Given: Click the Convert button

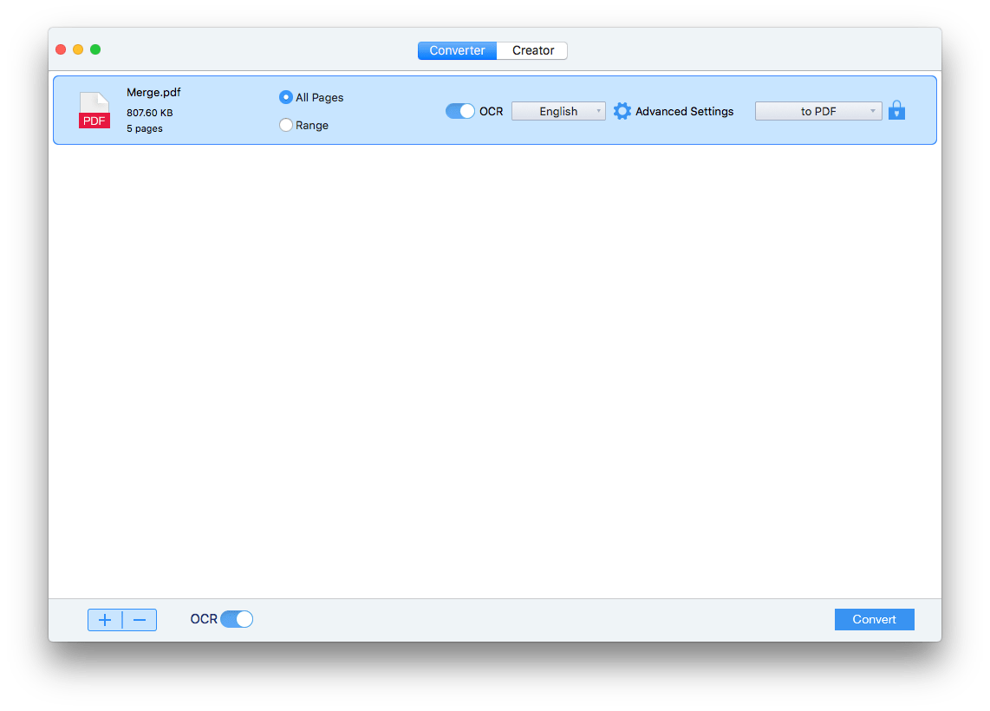Looking at the screenshot, I should click(875, 619).
